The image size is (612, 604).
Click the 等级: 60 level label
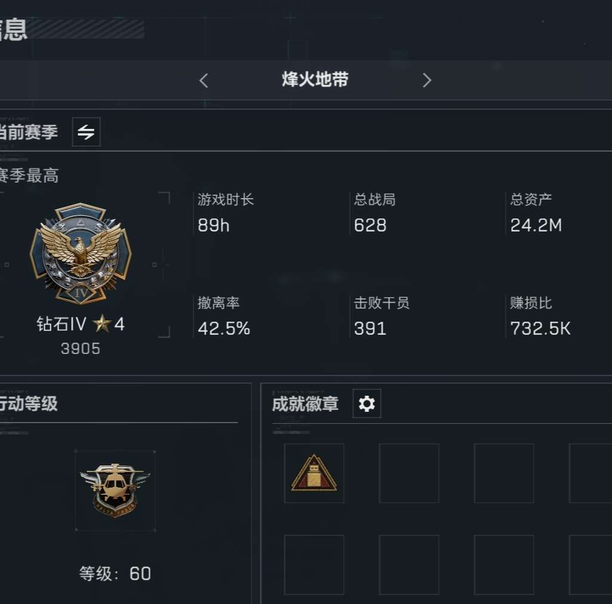(115, 574)
